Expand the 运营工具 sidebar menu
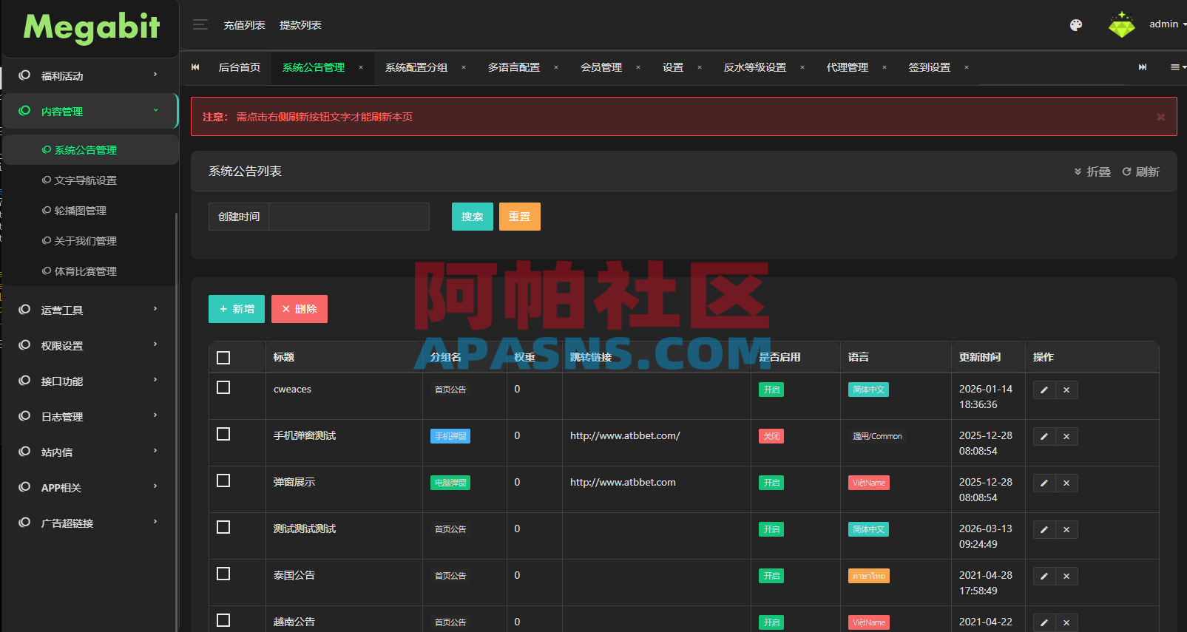 [90, 310]
